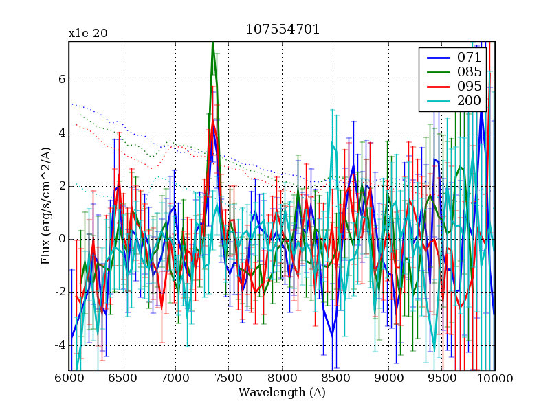This screenshot has width=550, height=412.
Task: Click the y-axis tick label -4
Action: [x=59, y=345]
